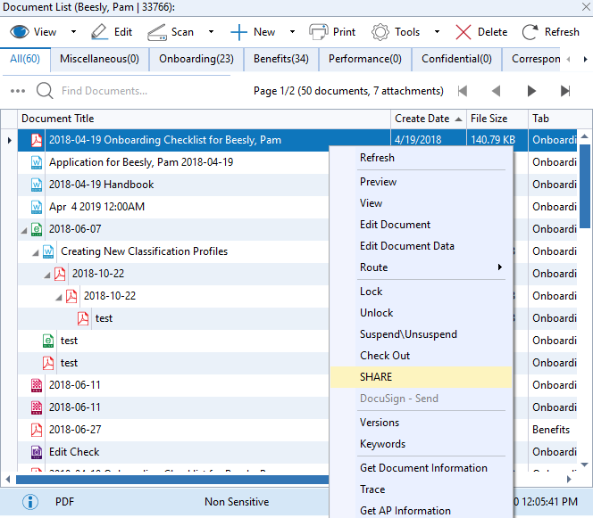Choose Lock from context menu

tap(421, 291)
